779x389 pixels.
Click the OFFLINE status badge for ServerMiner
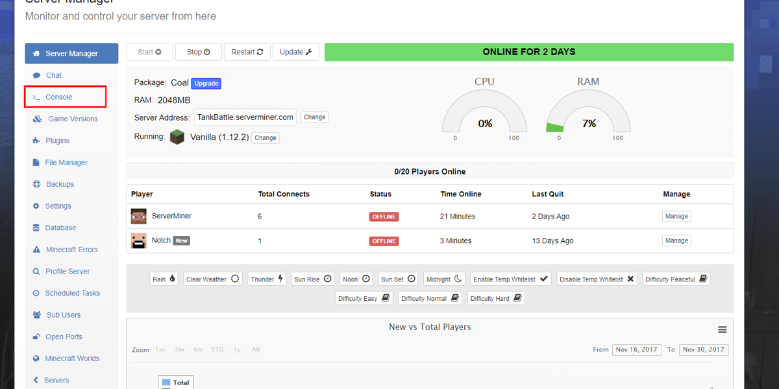click(384, 217)
